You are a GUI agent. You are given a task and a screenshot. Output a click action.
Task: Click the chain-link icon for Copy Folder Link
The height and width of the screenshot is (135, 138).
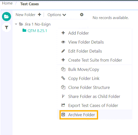[x=63, y=78]
